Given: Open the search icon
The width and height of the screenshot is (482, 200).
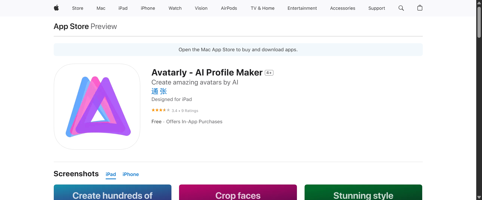Looking at the screenshot, I should click(401, 8).
